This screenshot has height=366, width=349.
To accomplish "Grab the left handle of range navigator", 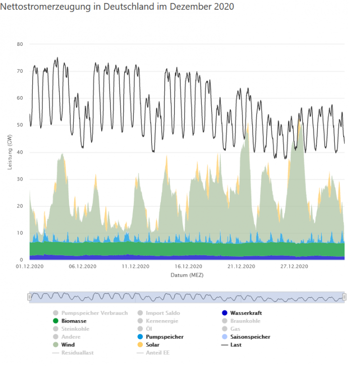I will 29,297.
